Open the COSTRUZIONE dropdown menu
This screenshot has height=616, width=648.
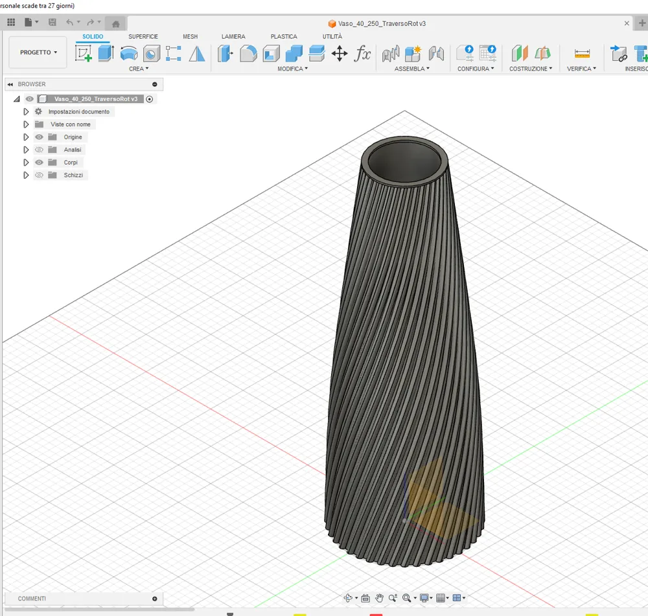(x=531, y=69)
